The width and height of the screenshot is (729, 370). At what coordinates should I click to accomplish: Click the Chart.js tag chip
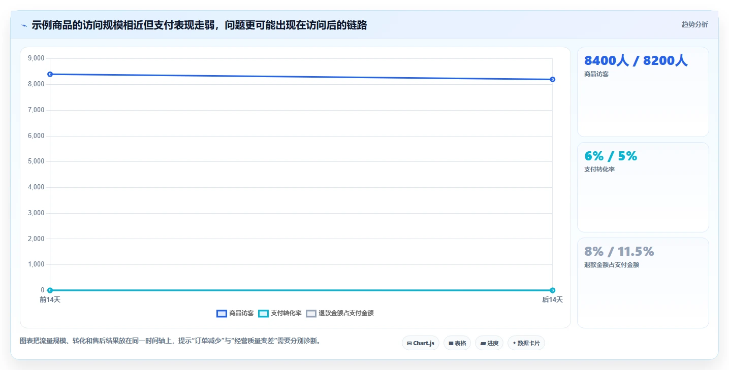pos(421,343)
